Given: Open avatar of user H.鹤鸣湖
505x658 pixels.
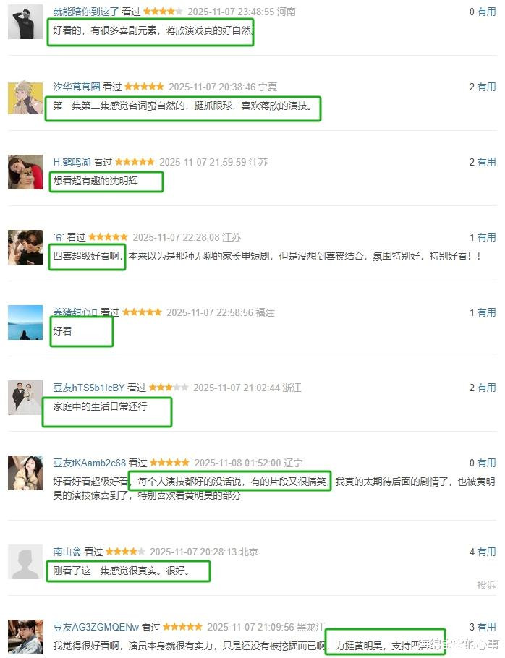Looking at the screenshot, I should pyautogui.click(x=25, y=172).
